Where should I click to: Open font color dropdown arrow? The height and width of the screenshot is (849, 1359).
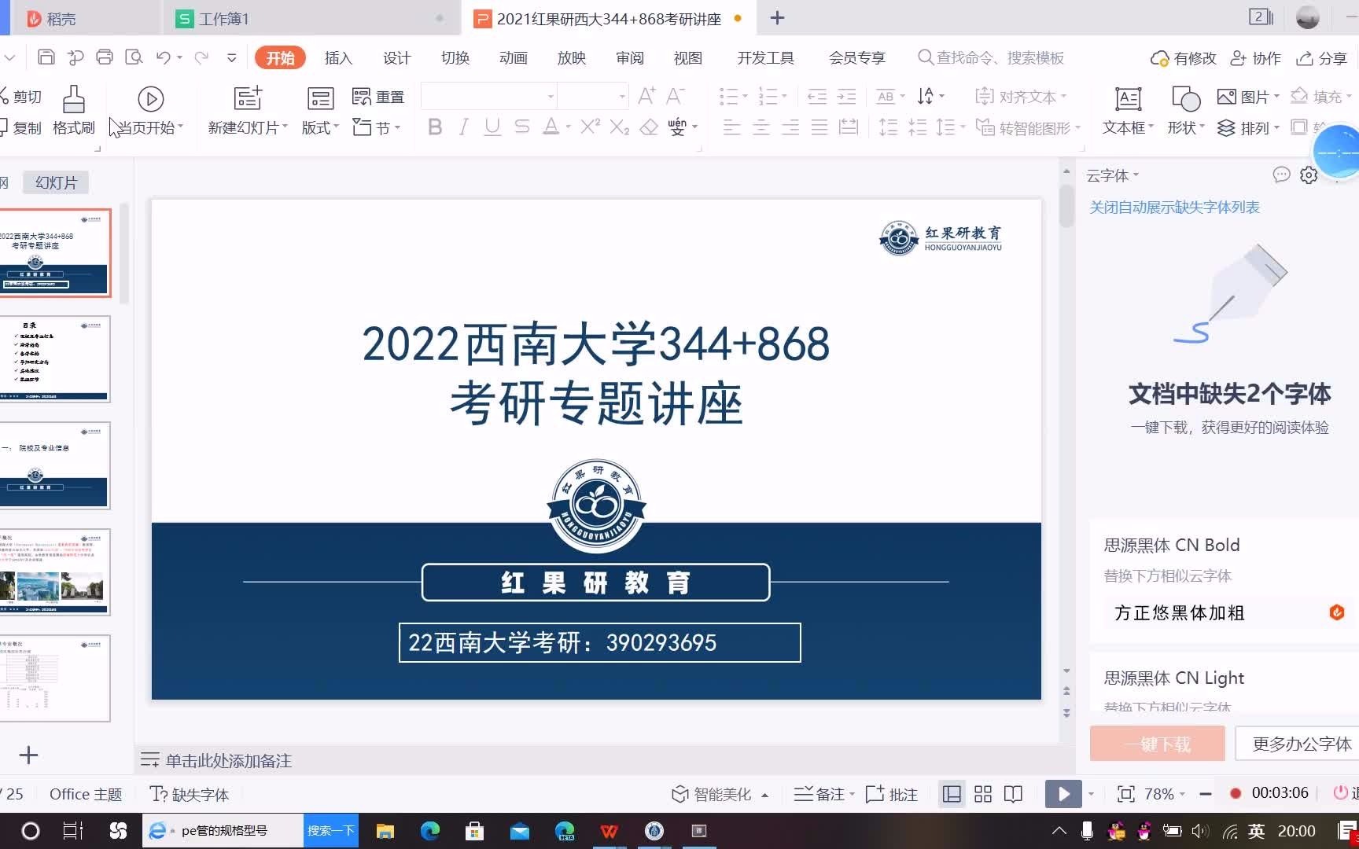tap(568, 127)
